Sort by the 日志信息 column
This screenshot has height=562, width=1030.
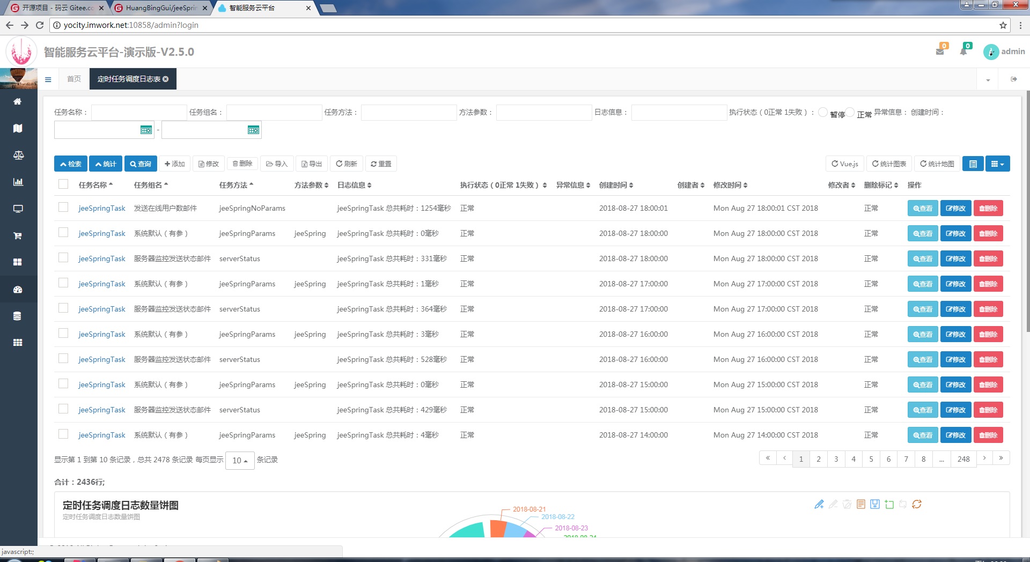point(354,185)
